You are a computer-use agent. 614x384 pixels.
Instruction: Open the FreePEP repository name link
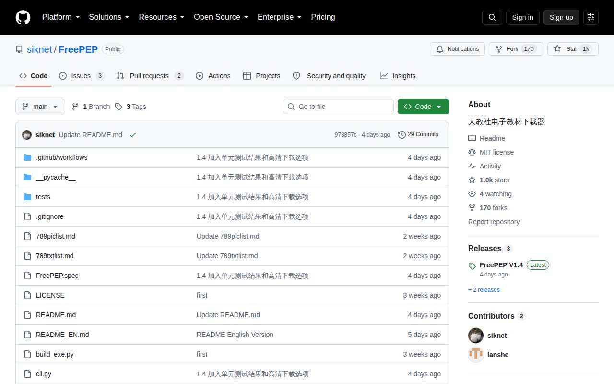[78, 49]
